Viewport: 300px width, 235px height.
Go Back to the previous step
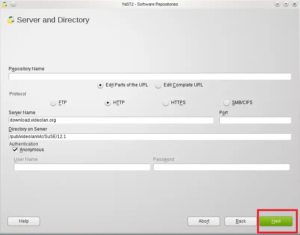click(x=241, y=222)
